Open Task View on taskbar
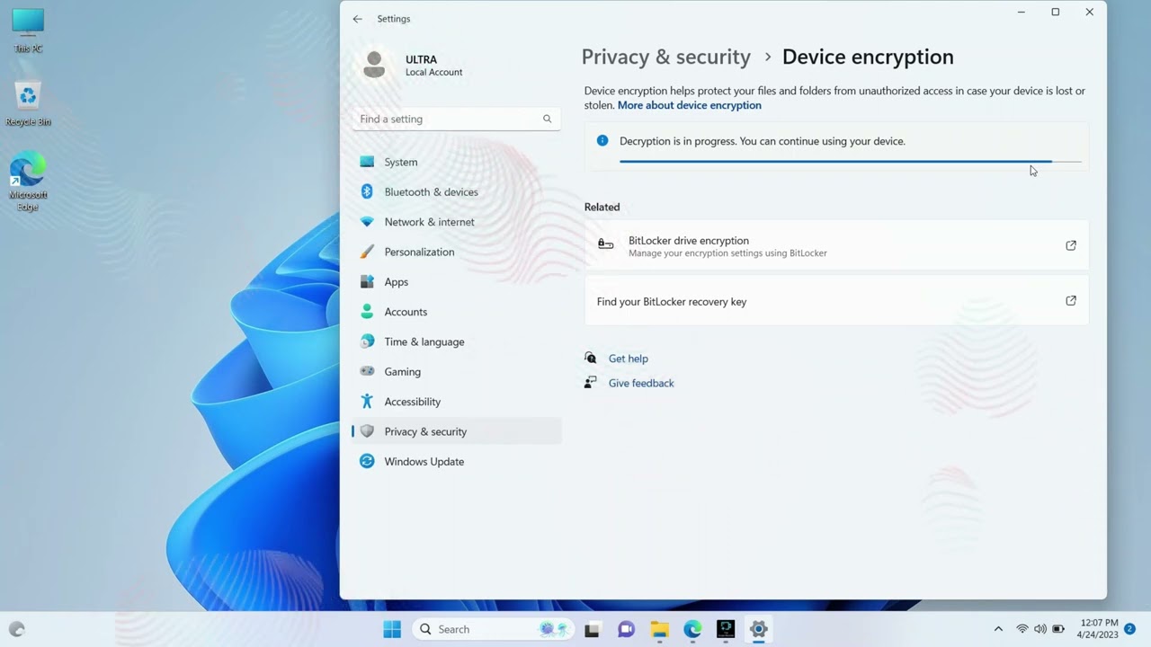 (592, 630)
